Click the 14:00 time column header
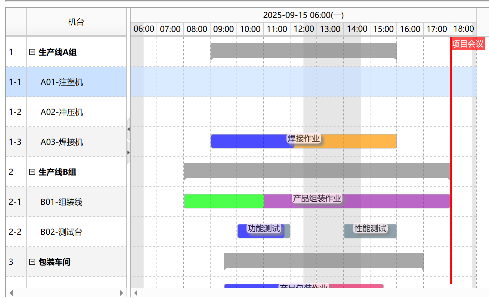This screenshot has height=299, width=489. [357, 29]
